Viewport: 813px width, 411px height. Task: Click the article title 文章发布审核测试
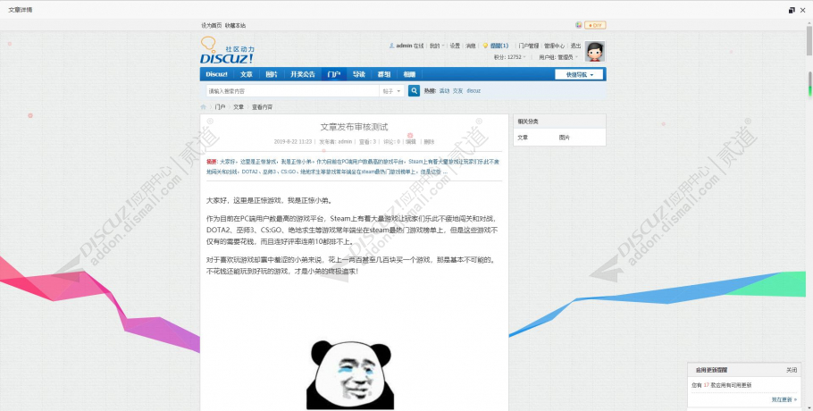pyautogui.click(x=354, y=127)
